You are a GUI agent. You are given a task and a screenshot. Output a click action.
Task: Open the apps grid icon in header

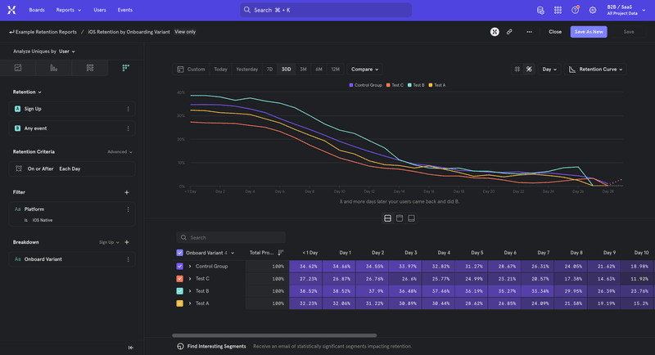point(558,10)
